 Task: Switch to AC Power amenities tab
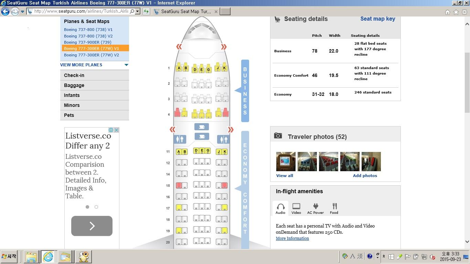(316, 208)
